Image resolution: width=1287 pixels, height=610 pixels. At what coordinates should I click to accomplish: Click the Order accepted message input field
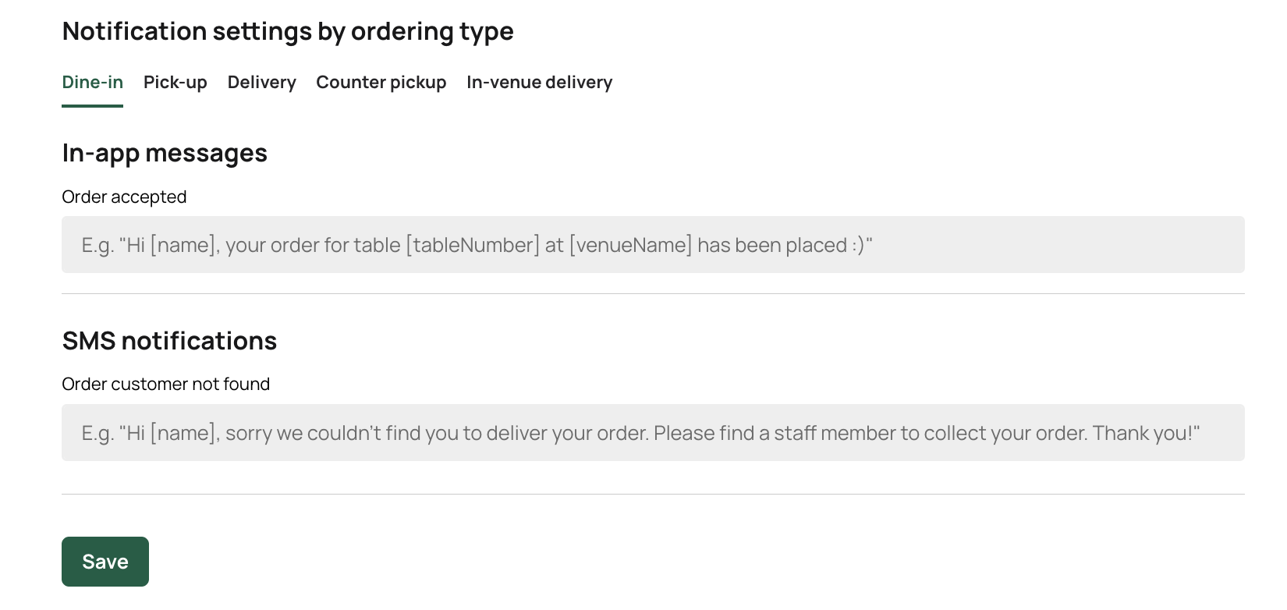click(x=652, y=245)
